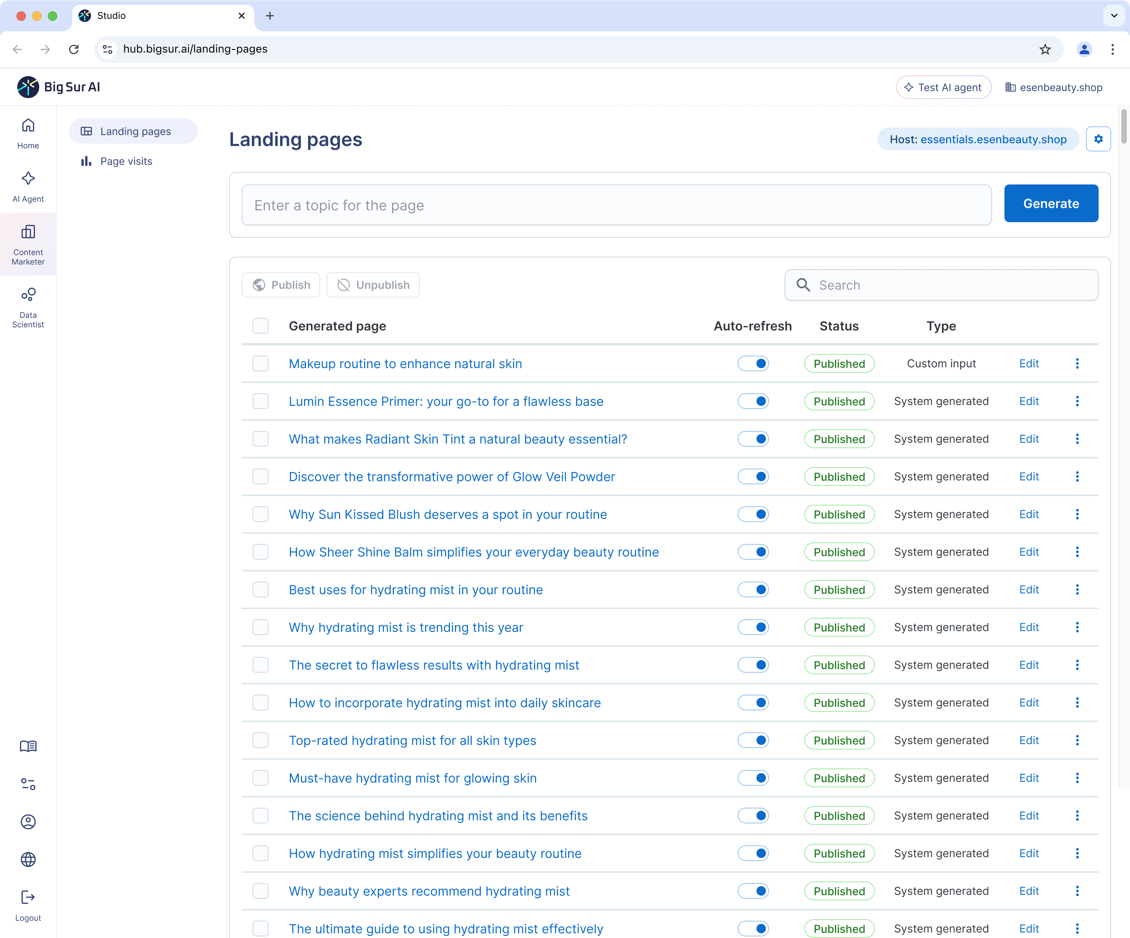1130x938 pixels.
Task: Open the account profile icon in sidebar
Action: click(28, 821)
